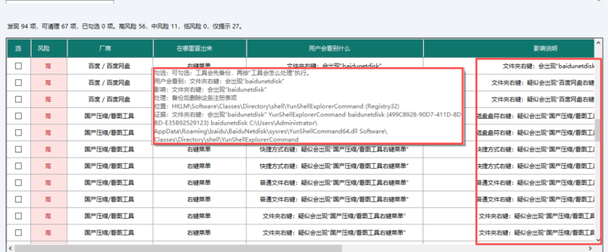Check the last visible 文件夹右键 row
The width and height of the screenshot is (608, 252).
(x=18, y=232)
